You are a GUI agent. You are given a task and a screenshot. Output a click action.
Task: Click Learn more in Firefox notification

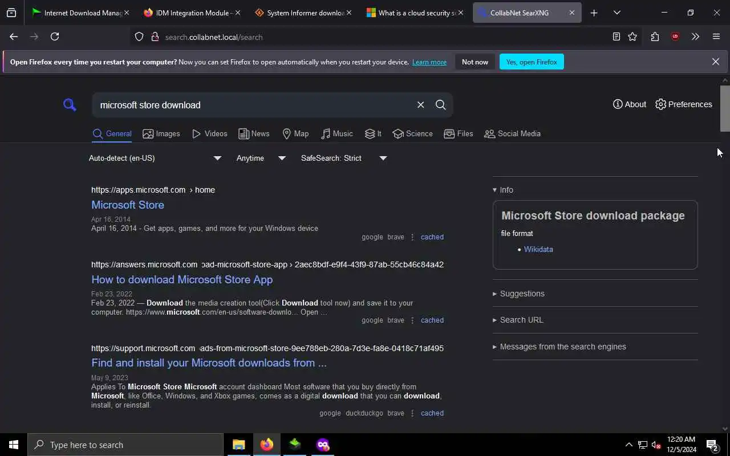pyautogui.click(x=429, y=62)
